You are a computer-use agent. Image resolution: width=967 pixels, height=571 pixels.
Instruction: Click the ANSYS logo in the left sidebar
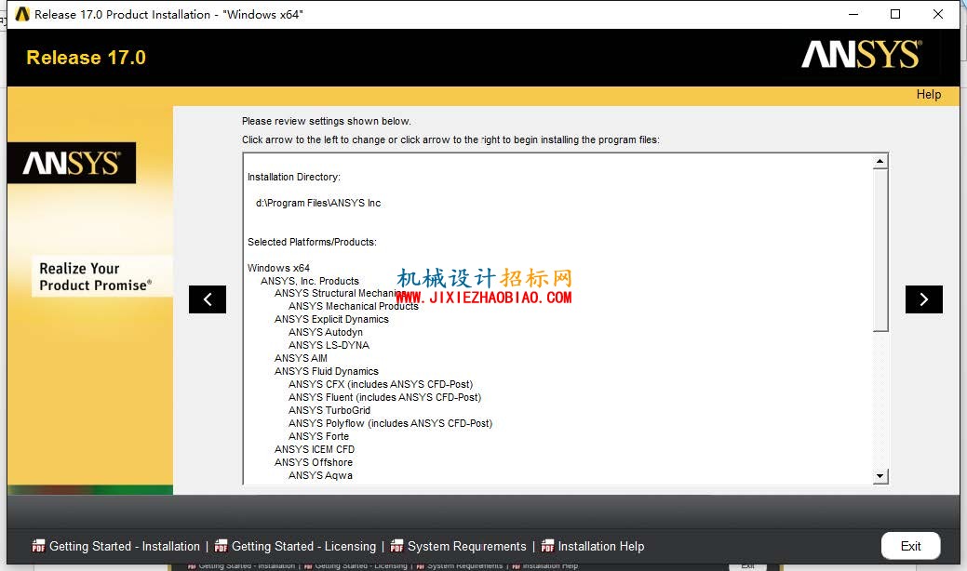(x=72, y=164)
